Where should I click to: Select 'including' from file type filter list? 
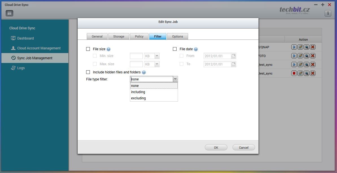point(138,92)
